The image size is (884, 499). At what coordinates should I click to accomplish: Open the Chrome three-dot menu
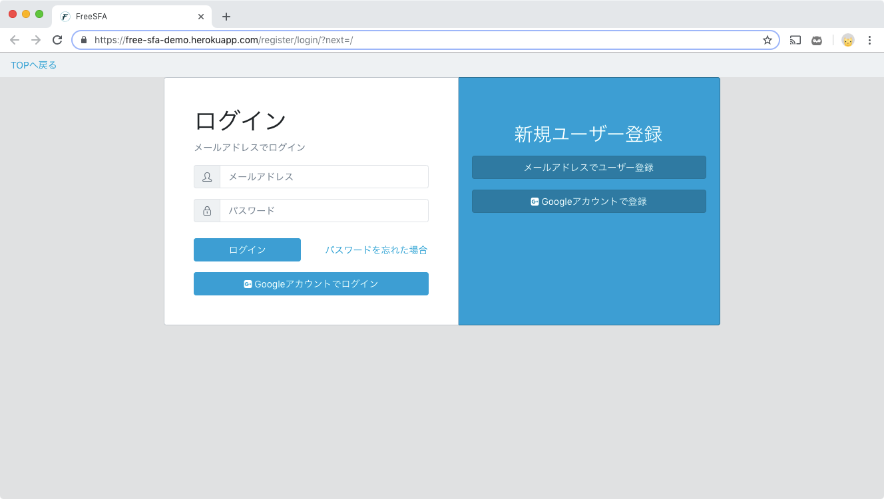pyautogui.click(x=869, y=40)
